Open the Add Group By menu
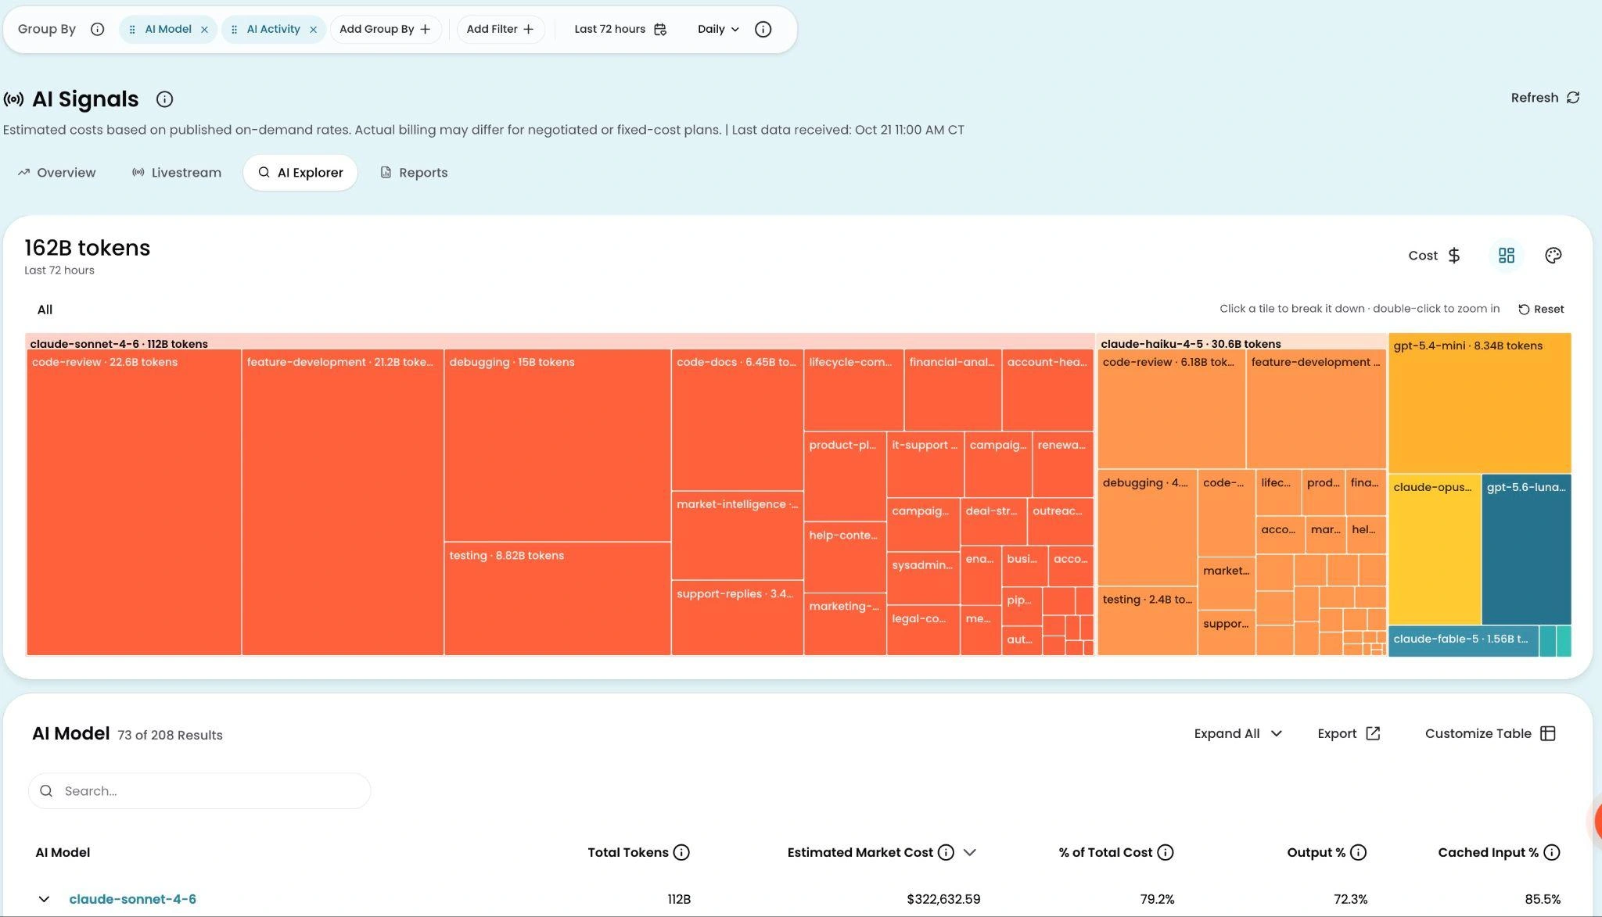 click(385, 29)
